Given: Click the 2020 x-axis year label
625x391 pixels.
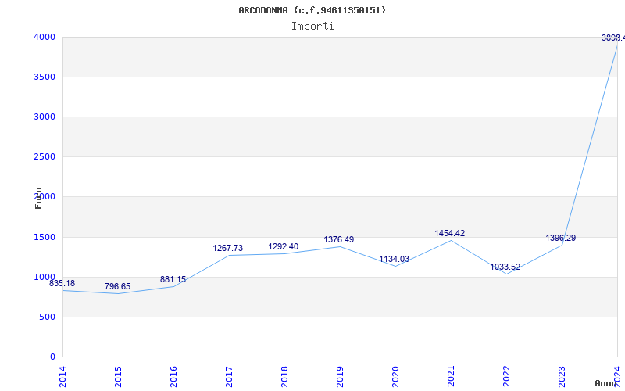Looking at the screenshot, I should pos(395,376).
